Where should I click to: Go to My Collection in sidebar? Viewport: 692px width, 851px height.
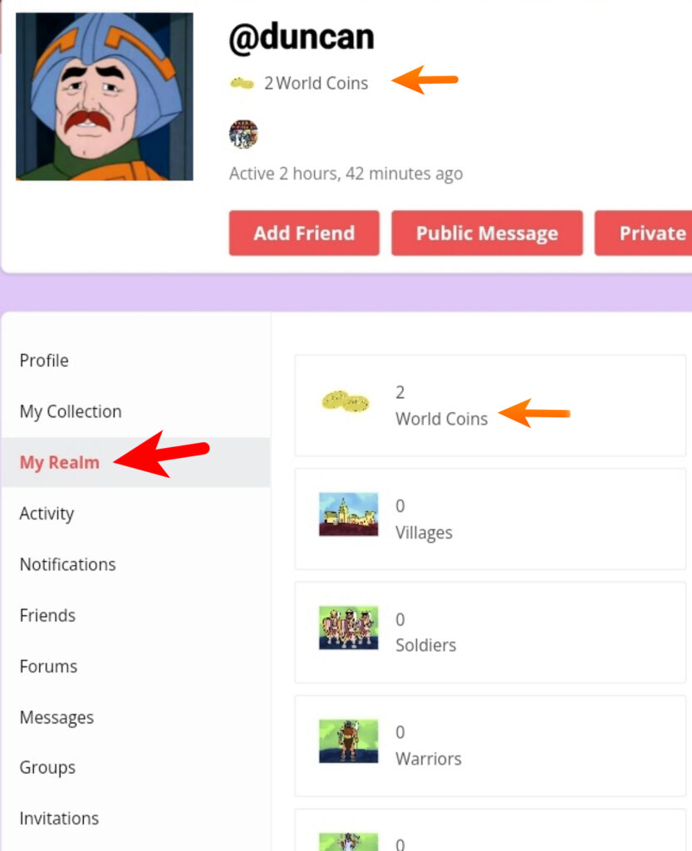(71, 411)
